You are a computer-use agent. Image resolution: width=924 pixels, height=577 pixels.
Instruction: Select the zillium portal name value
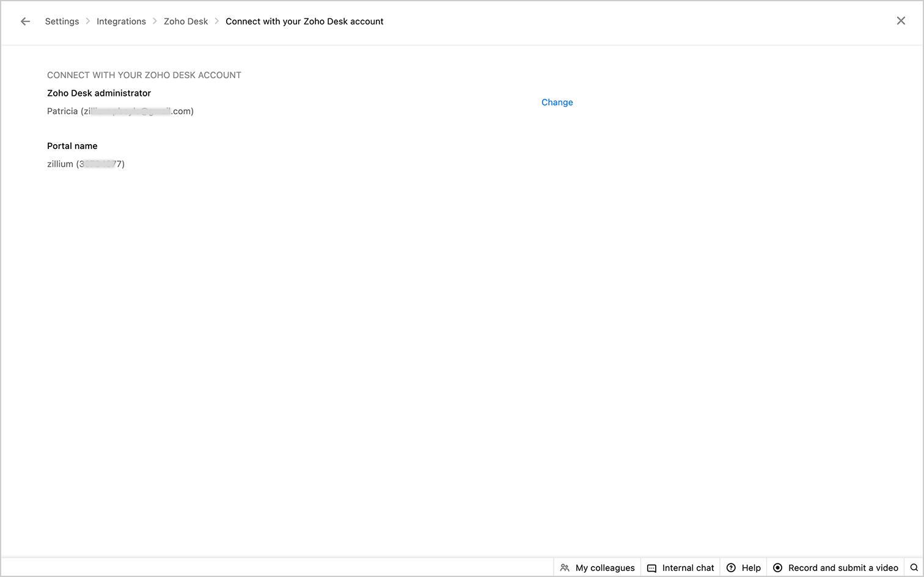point(86,164)
